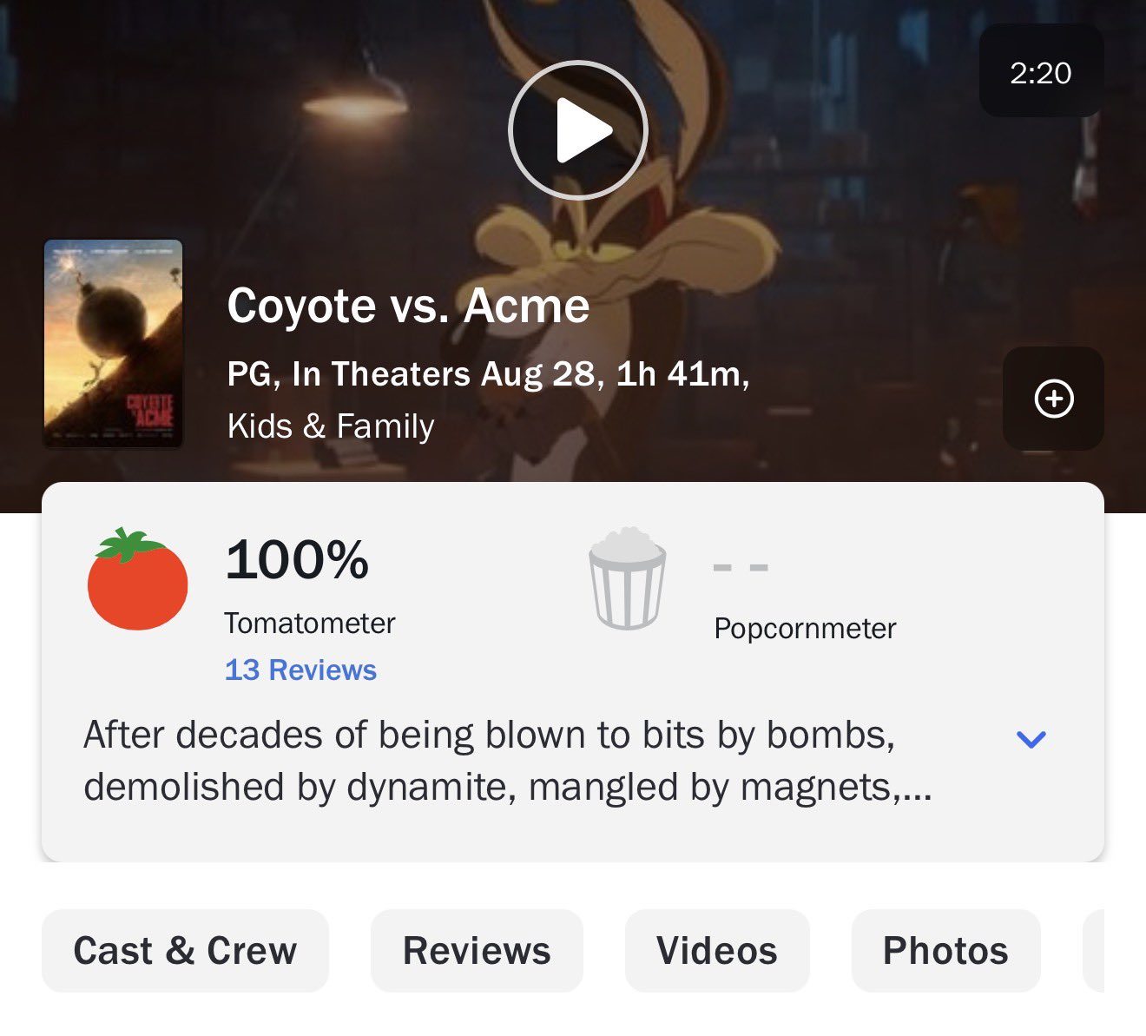Play the Coyote vs. Acme trailer
Viewport: 1146px width, 1036px height.
[577, 130]
